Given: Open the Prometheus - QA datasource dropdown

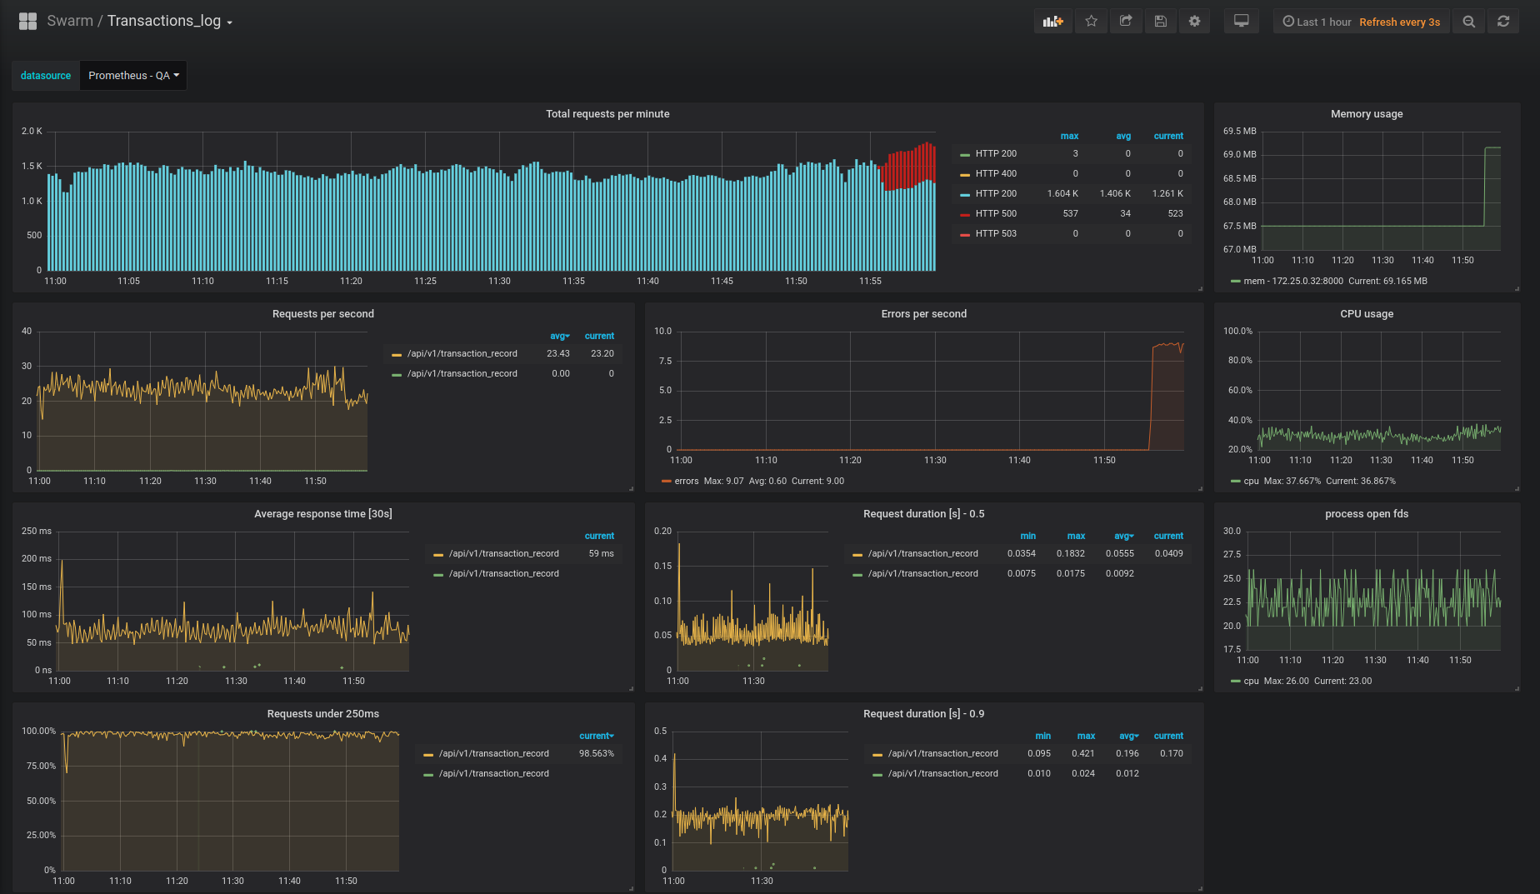Looking at the screenshot, I should (x=133, y=76).
